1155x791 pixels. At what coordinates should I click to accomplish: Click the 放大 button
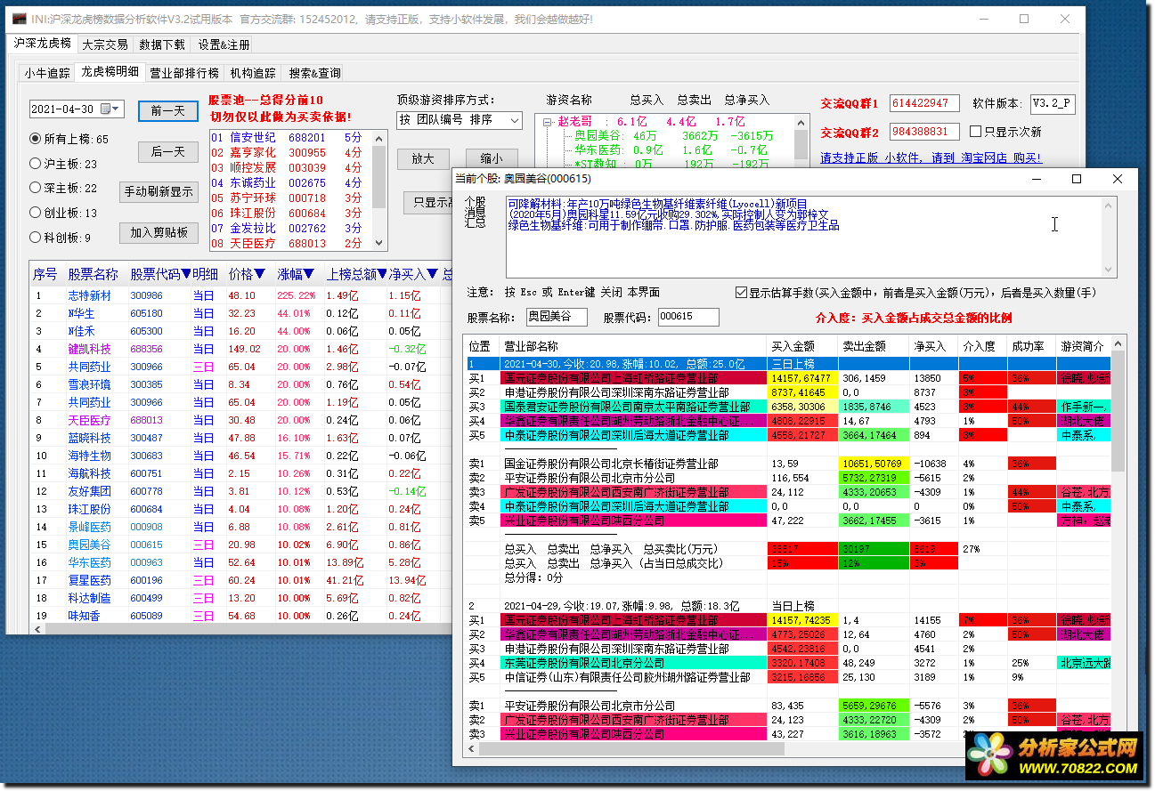(423, 159)
